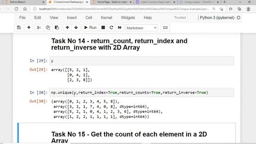Open the View menu
This screenshot has width=256, height=144.
(54, 18)
